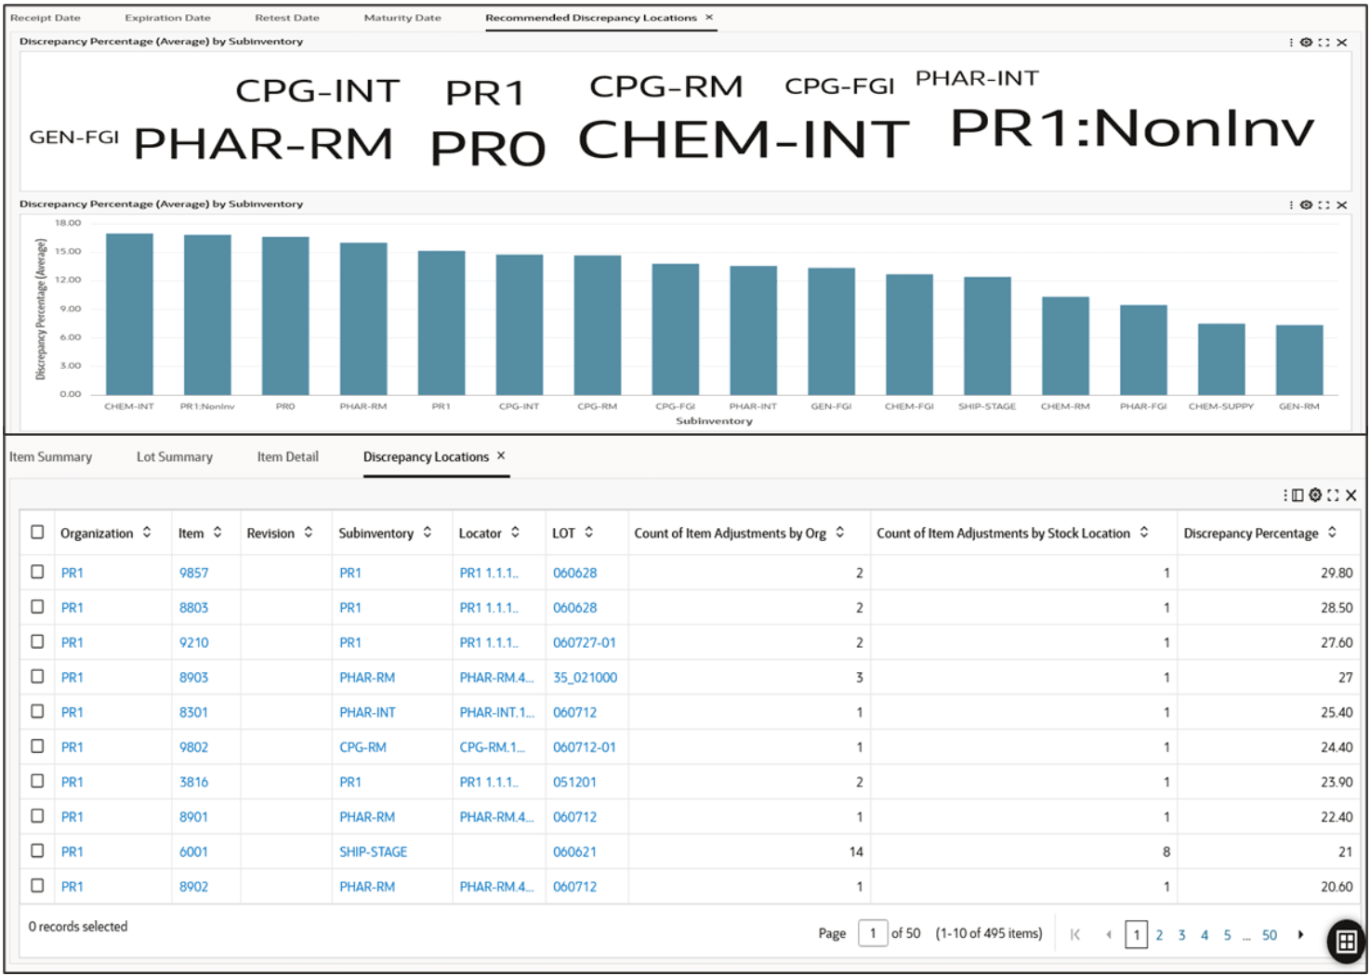Open table settings gear
Viewport: 1370px width, 976px height.
tap(1315, 495)
